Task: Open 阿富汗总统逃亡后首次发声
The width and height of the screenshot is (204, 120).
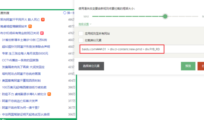Action: coord(20,101)
